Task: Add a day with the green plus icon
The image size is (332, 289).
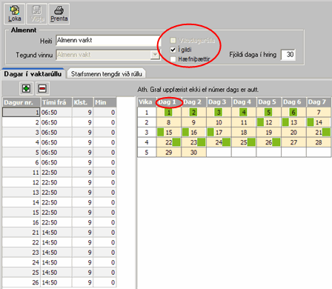Action: pos(27,88)
